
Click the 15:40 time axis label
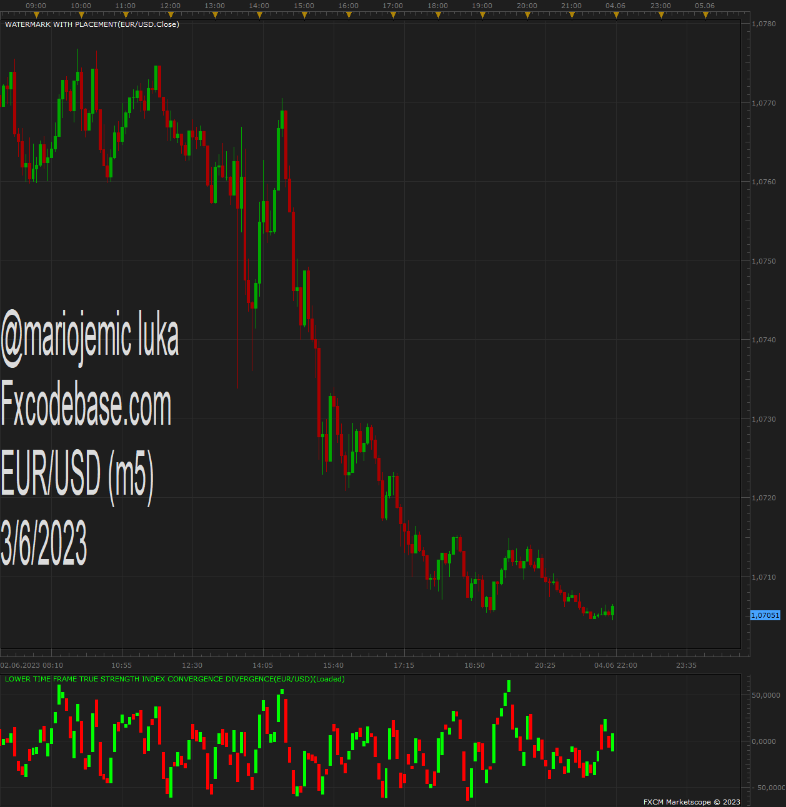(334, 665)
